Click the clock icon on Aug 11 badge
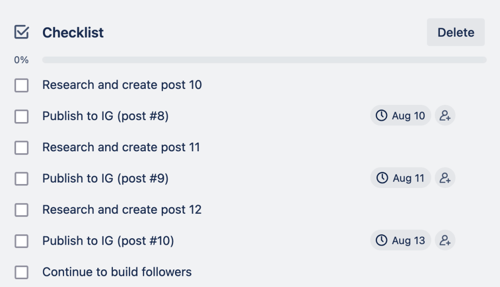 [381, 178]
